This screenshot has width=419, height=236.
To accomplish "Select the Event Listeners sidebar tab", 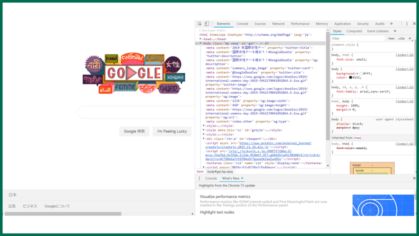I will tap(378, 31).
